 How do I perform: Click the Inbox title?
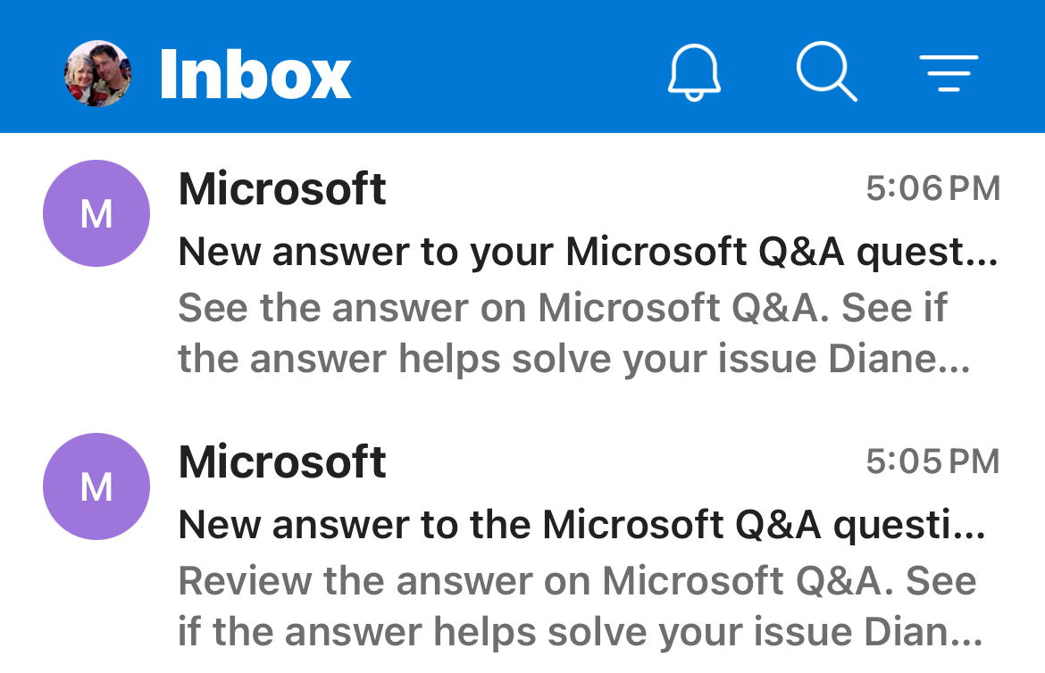pos(255,75)
